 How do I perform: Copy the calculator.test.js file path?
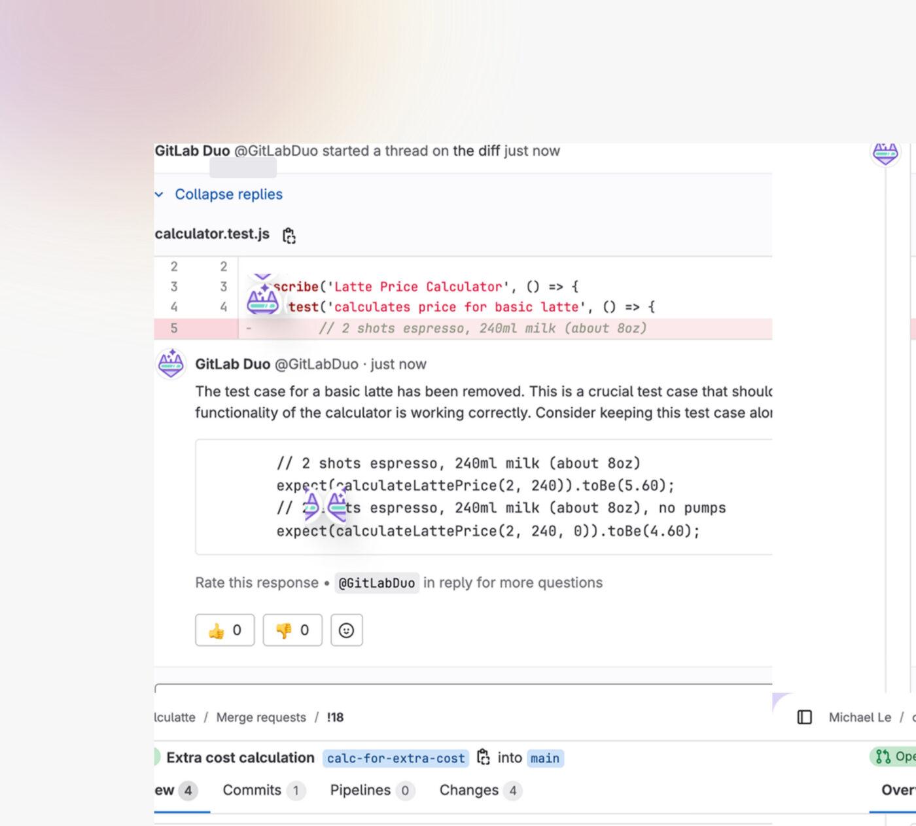tap(289, 235)
